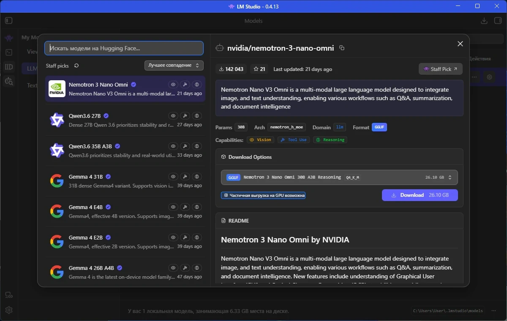Select Nemotron 3 Nano Omni in results

(x=125, y=89)
